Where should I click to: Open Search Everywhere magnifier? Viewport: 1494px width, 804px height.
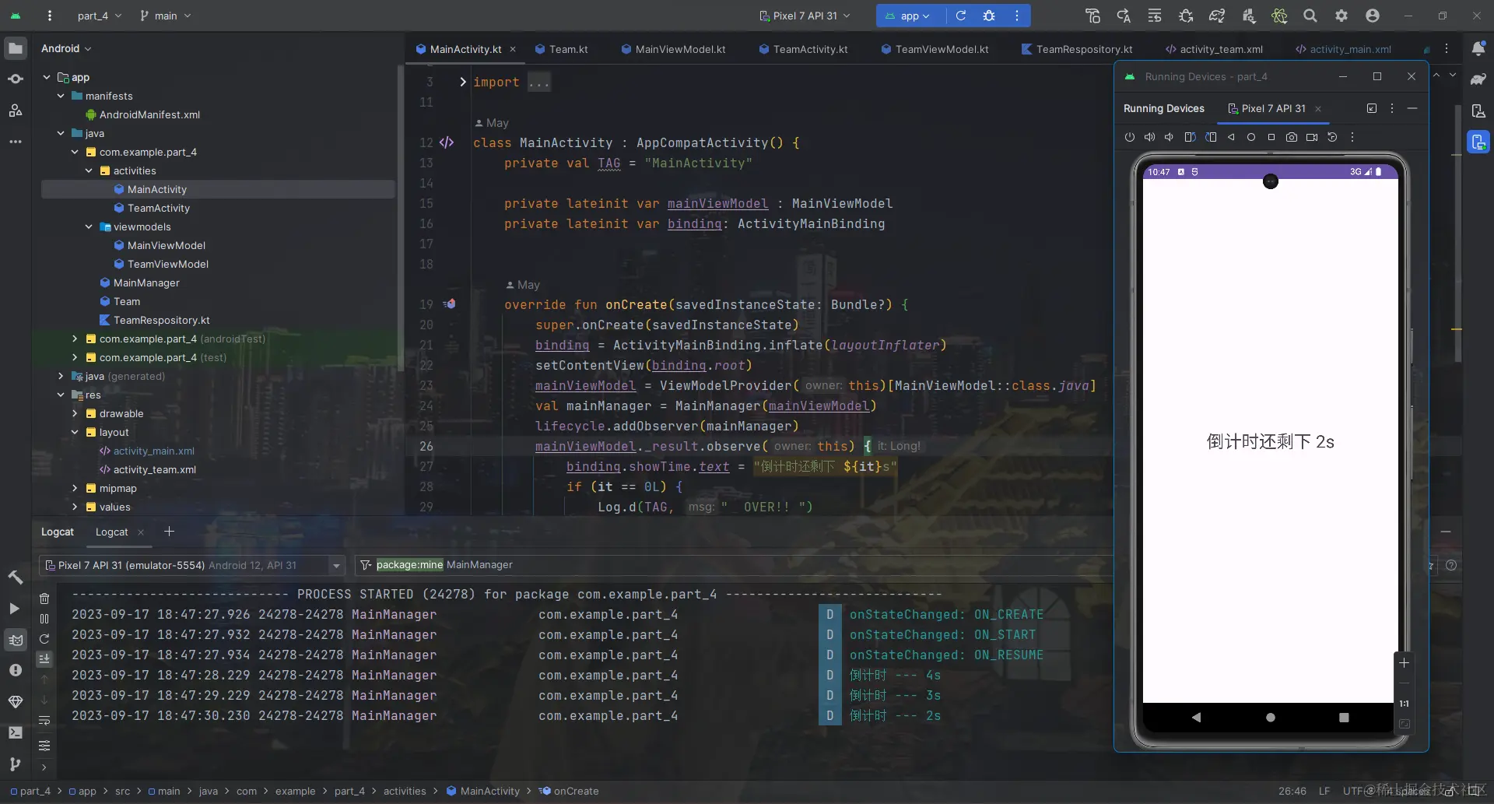(x=1310, y=16)
